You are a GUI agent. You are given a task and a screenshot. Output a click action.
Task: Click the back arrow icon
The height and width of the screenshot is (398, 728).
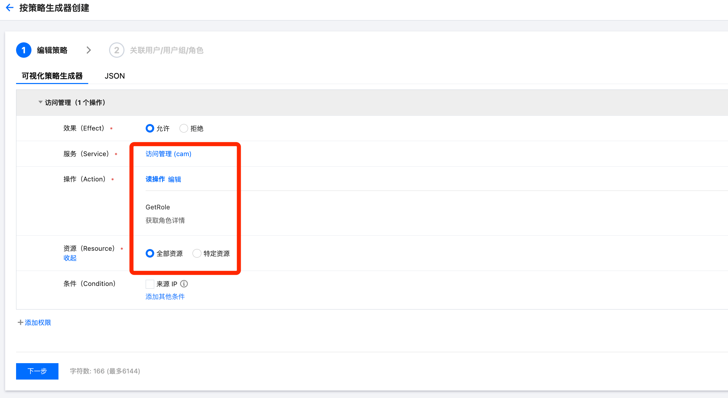(x=10, y=8)
